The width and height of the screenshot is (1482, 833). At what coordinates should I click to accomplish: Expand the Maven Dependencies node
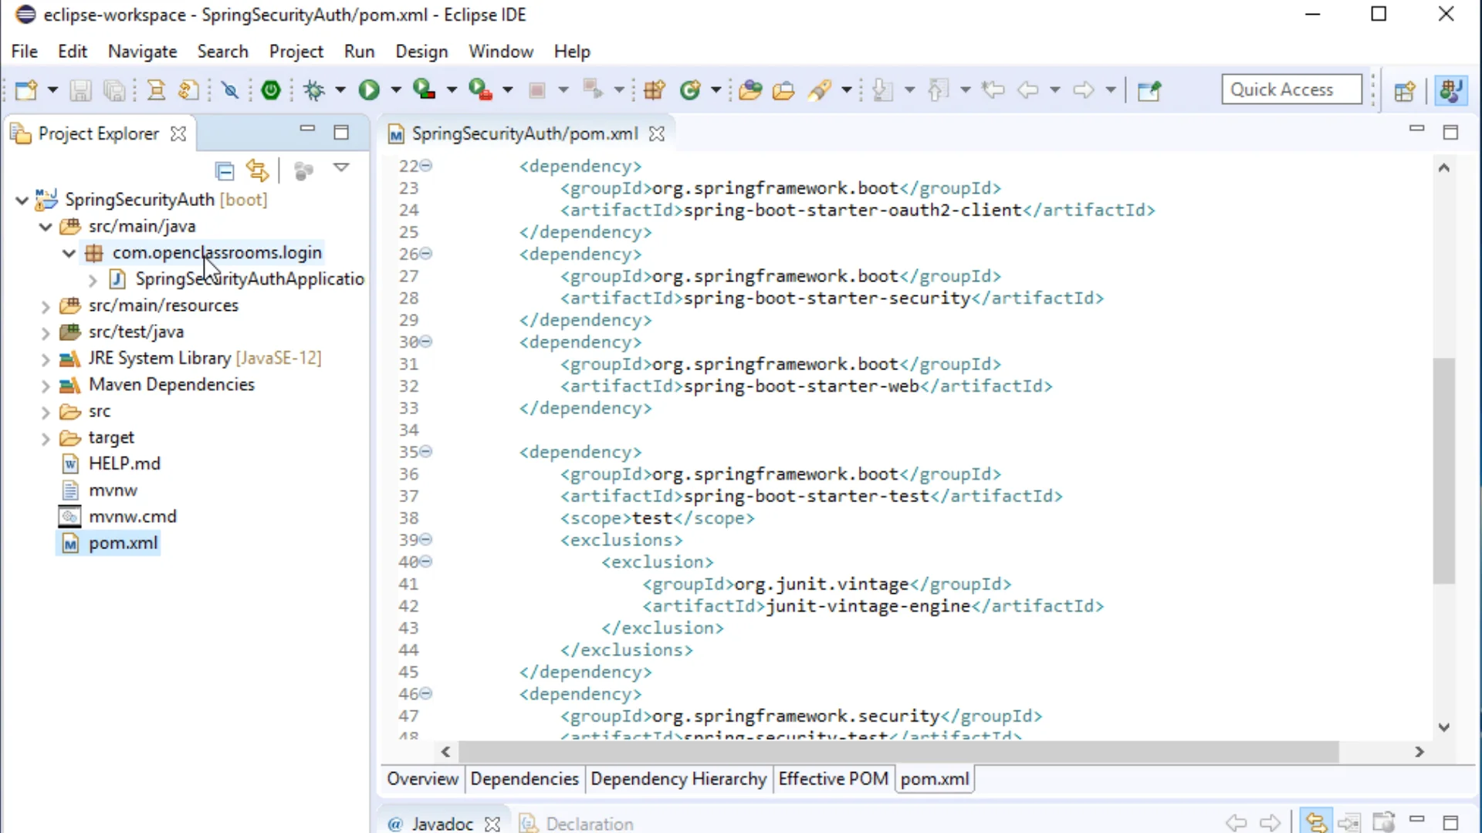pyautogui.click(x=46, y=385)
